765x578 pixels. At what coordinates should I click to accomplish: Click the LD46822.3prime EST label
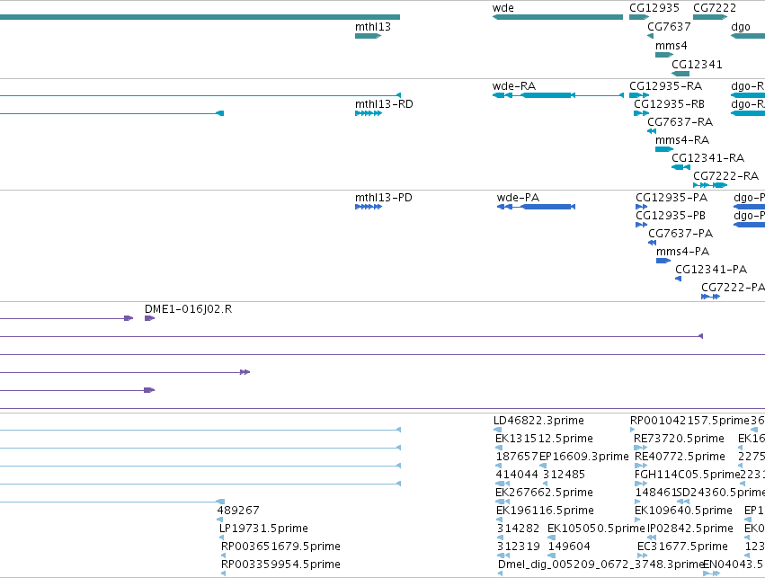(538, 421)
